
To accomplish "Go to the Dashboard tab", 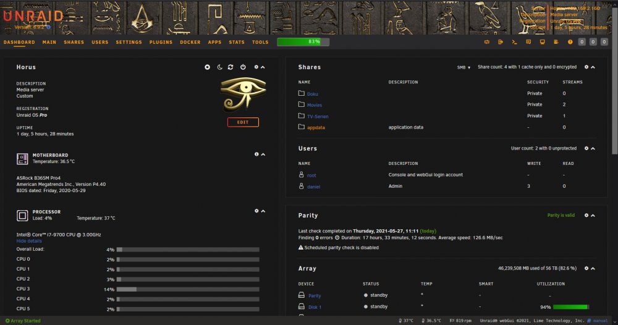I will (x=19, y=42).
